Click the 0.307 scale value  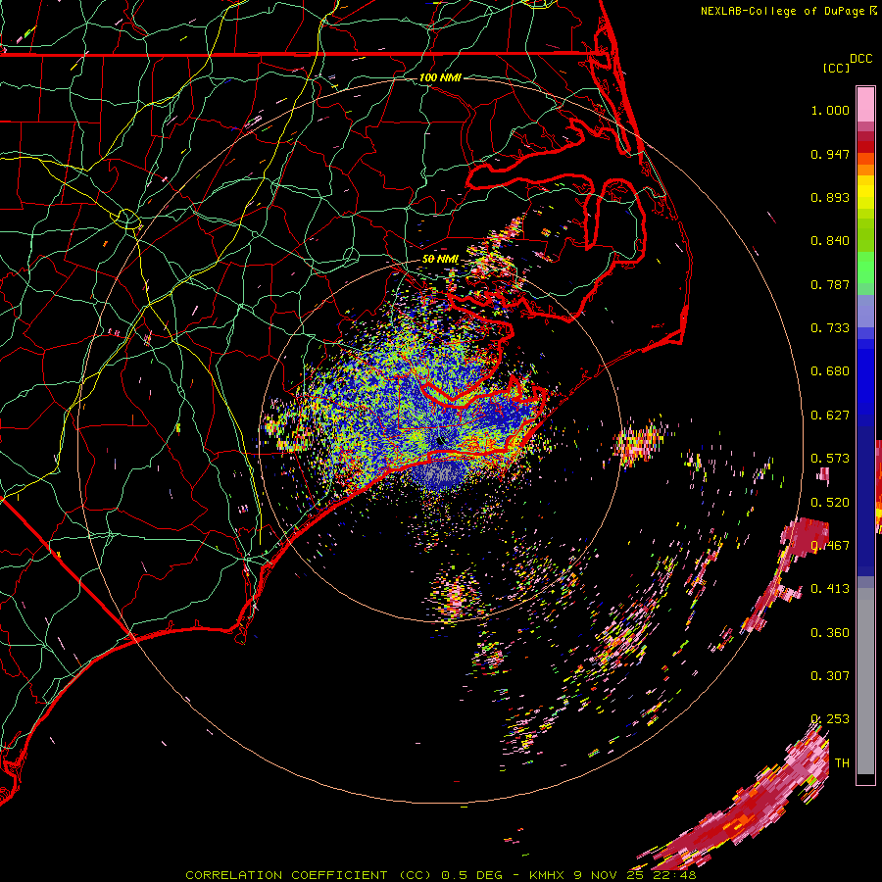[x=830, y=676]
